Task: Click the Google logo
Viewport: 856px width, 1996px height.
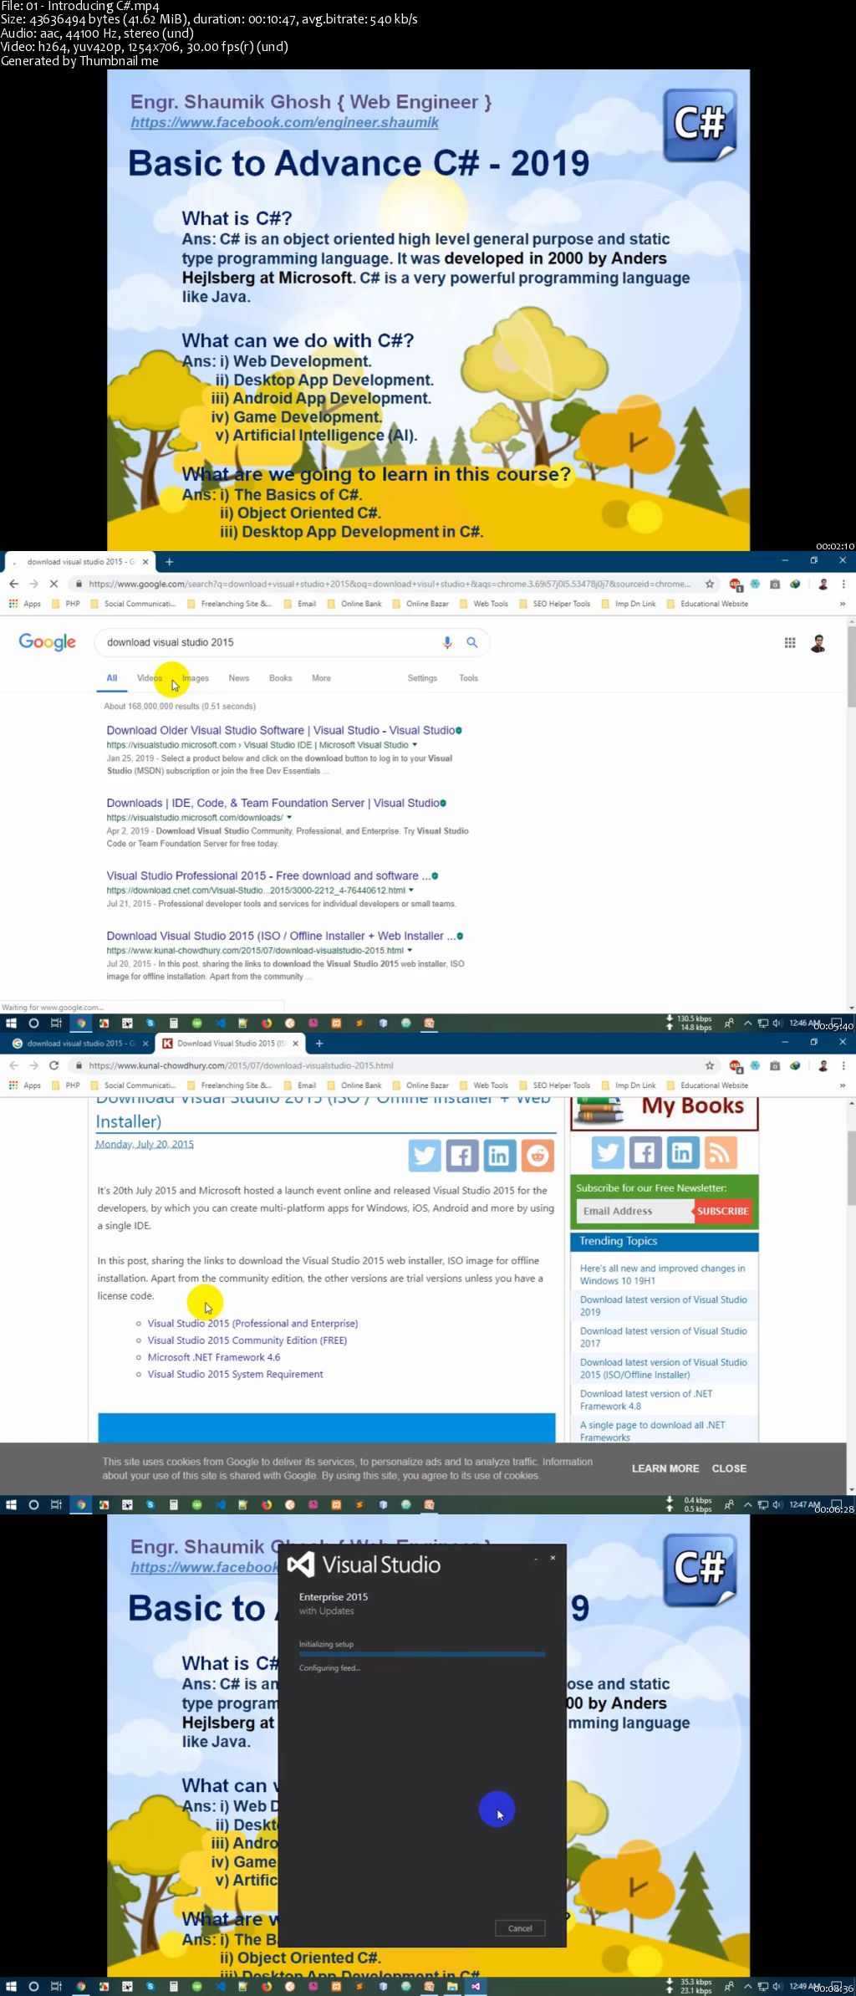Action: pos(48,641)
